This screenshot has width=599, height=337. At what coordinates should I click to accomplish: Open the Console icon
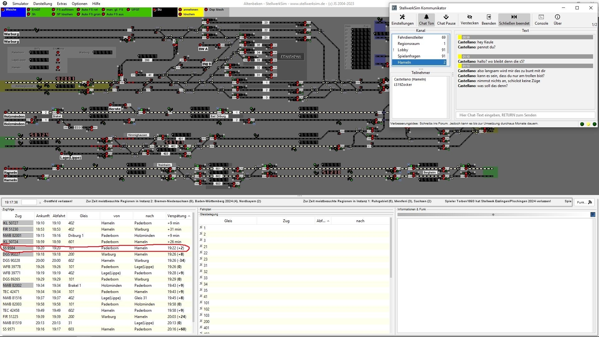541,19
